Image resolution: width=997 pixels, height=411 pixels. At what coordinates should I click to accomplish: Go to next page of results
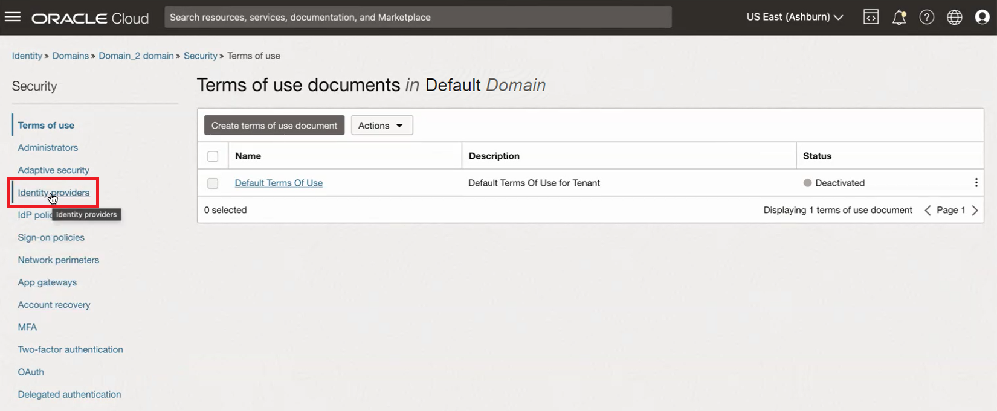point(975,210)
